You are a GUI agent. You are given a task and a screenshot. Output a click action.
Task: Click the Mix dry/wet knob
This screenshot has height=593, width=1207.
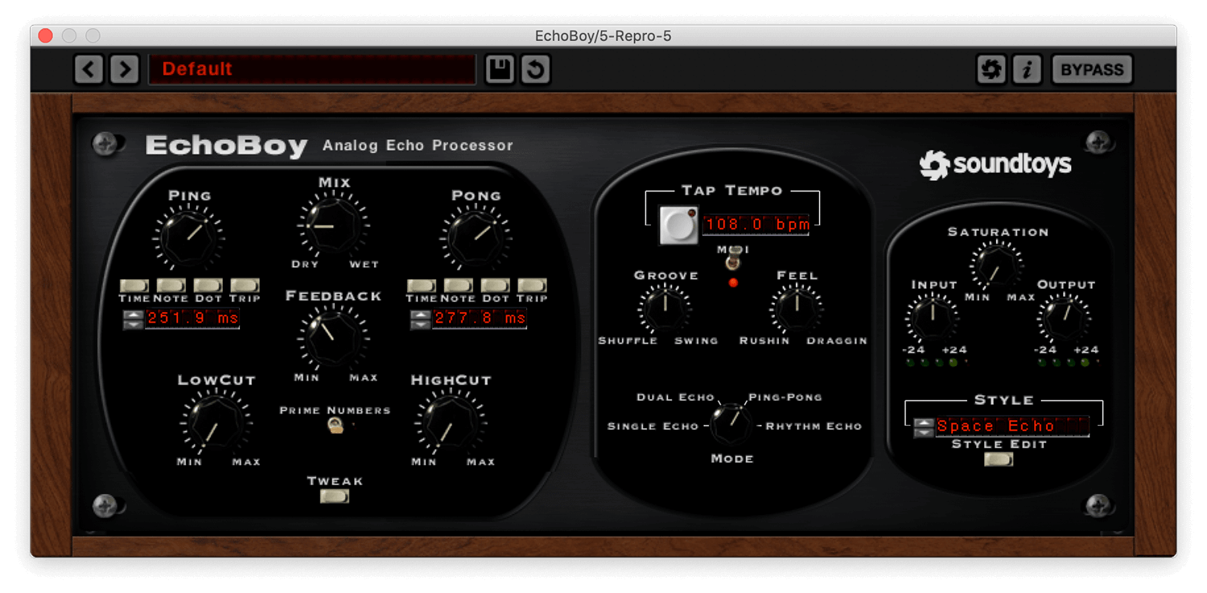[x=334, y=227]
